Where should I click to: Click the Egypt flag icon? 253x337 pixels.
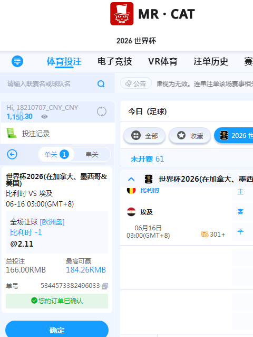click(131, 212)
